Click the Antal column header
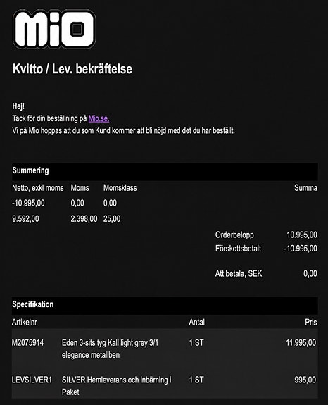The width and height of the screenshot is (328, 405). click(196, 322)
